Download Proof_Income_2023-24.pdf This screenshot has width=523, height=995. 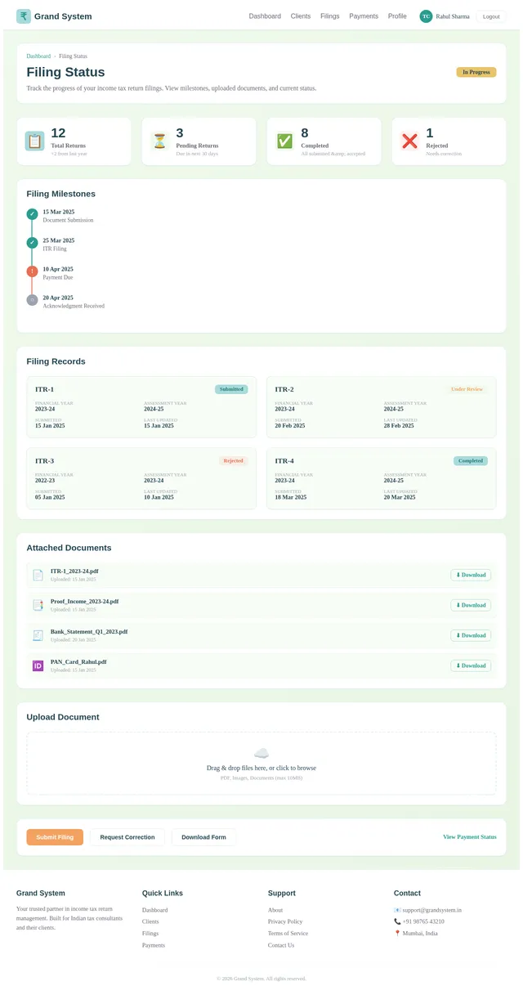(x=471, y=605)
